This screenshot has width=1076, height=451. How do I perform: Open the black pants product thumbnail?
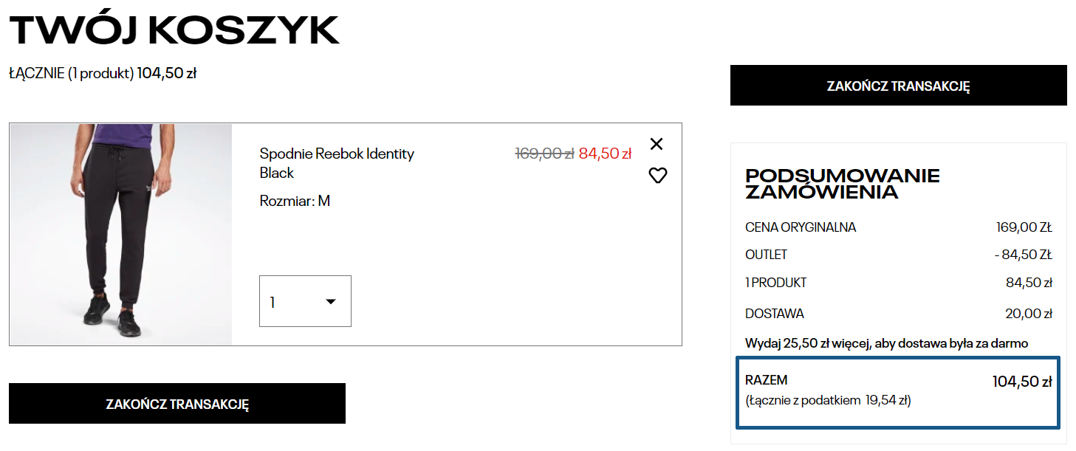point(120,234)
